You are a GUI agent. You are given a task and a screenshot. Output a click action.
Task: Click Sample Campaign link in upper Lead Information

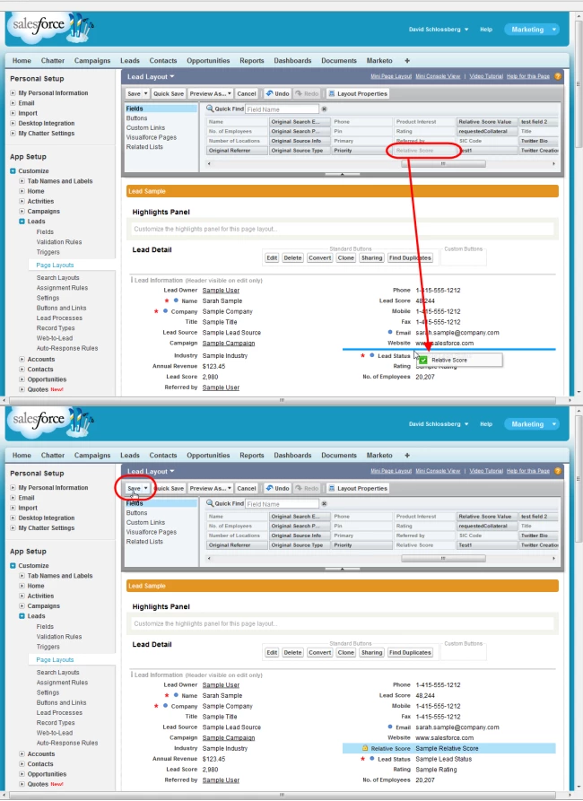[229, 344]
